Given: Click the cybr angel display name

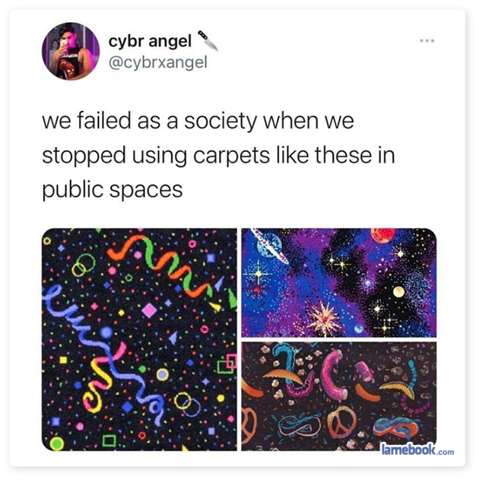Looking at the screenshot, I should point(150,41).
